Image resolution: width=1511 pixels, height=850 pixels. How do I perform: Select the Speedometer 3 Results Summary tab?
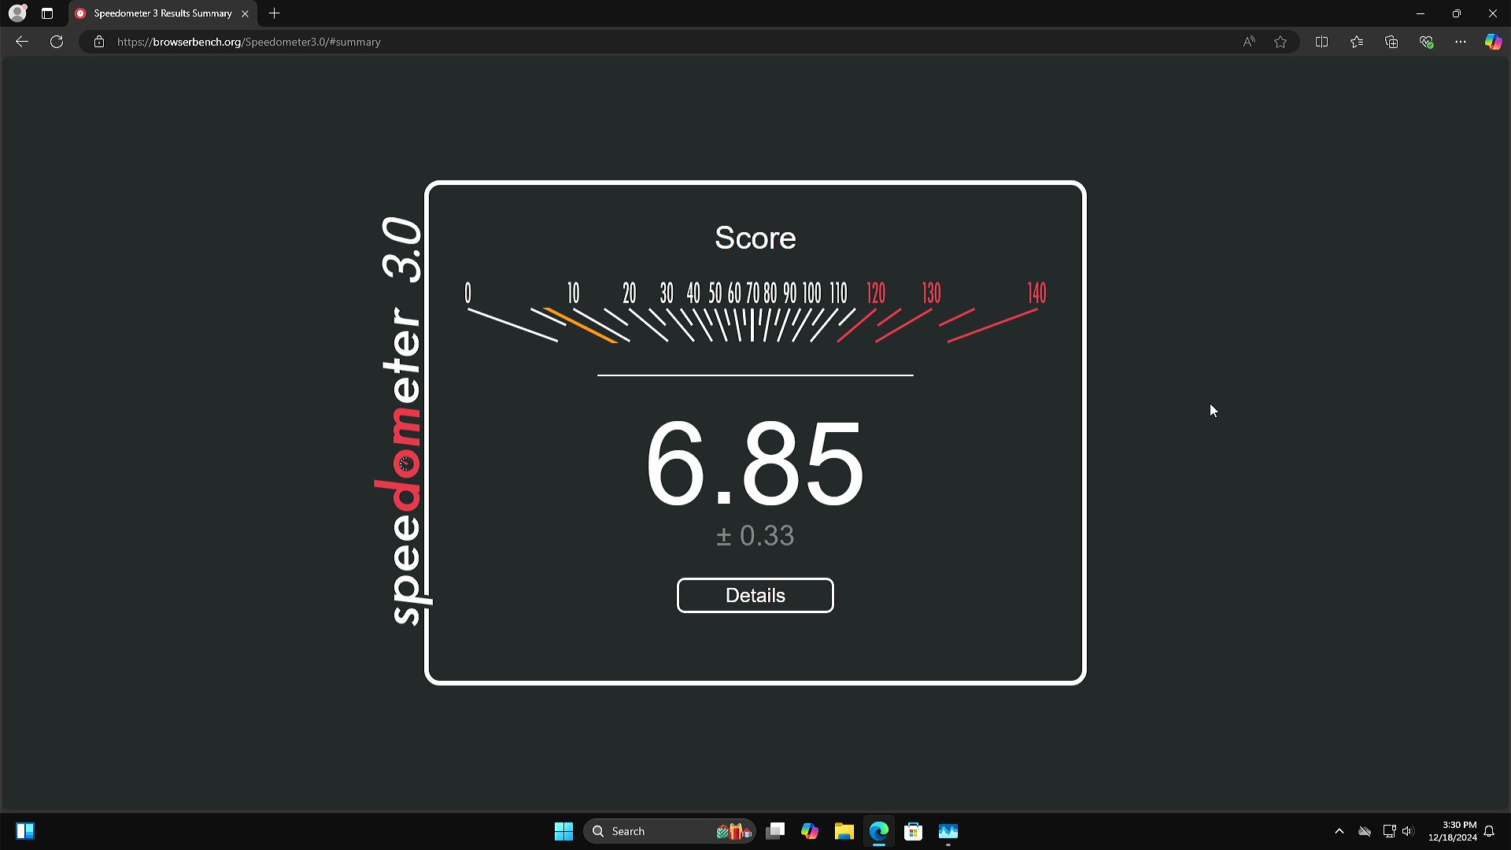[161, 13]
